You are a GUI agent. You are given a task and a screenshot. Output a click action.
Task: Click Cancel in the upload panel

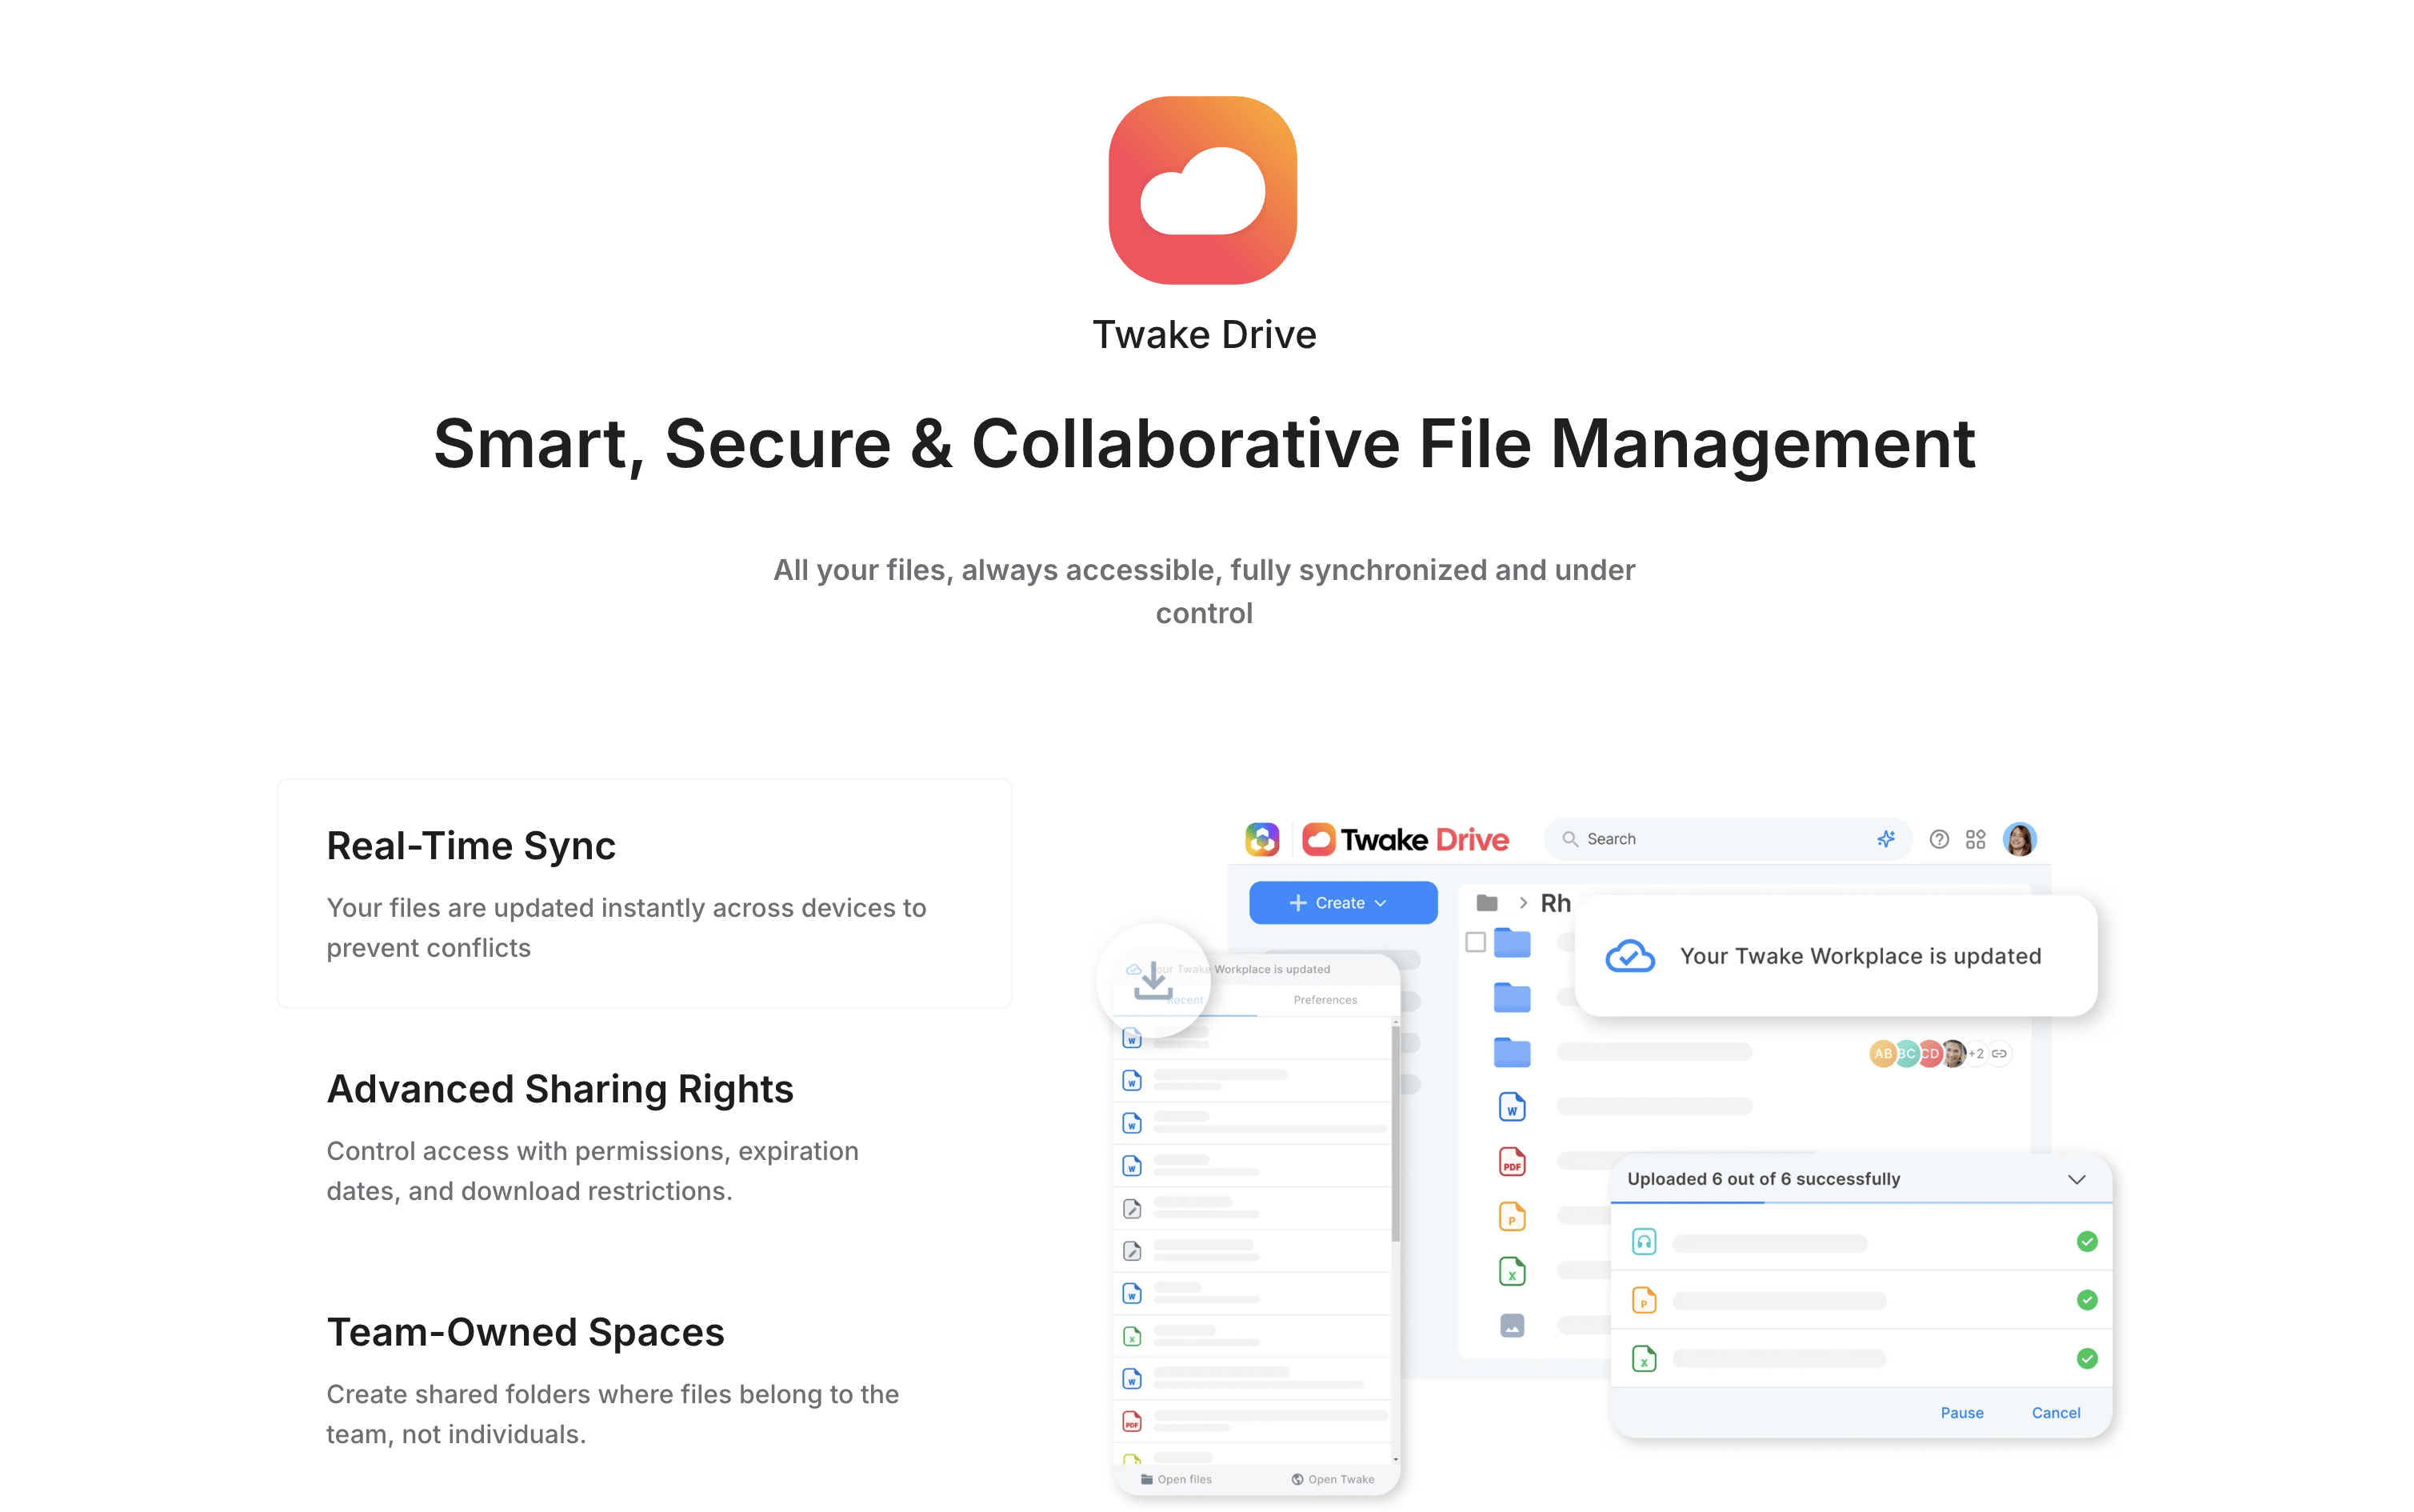click(x=2055, y=1413)
